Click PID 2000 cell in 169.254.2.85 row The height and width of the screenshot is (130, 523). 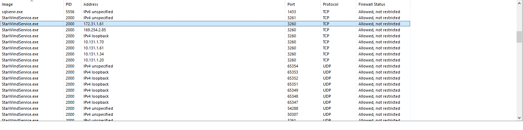click(70, 30)
